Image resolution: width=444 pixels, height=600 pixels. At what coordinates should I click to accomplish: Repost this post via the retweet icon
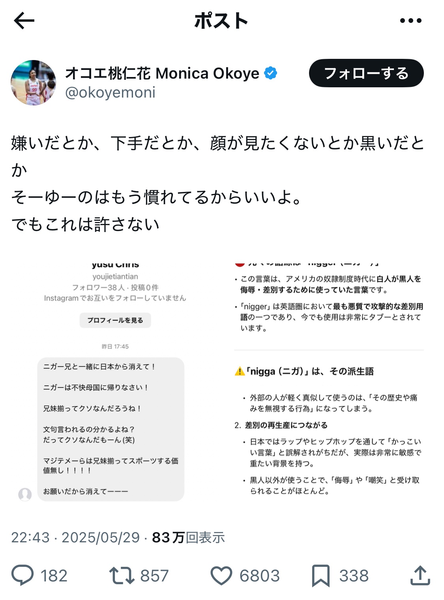(x=122, y=575)
